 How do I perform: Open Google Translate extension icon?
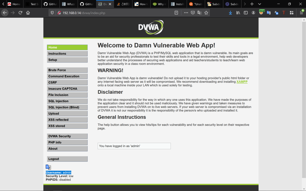click(x=269, y=13)
